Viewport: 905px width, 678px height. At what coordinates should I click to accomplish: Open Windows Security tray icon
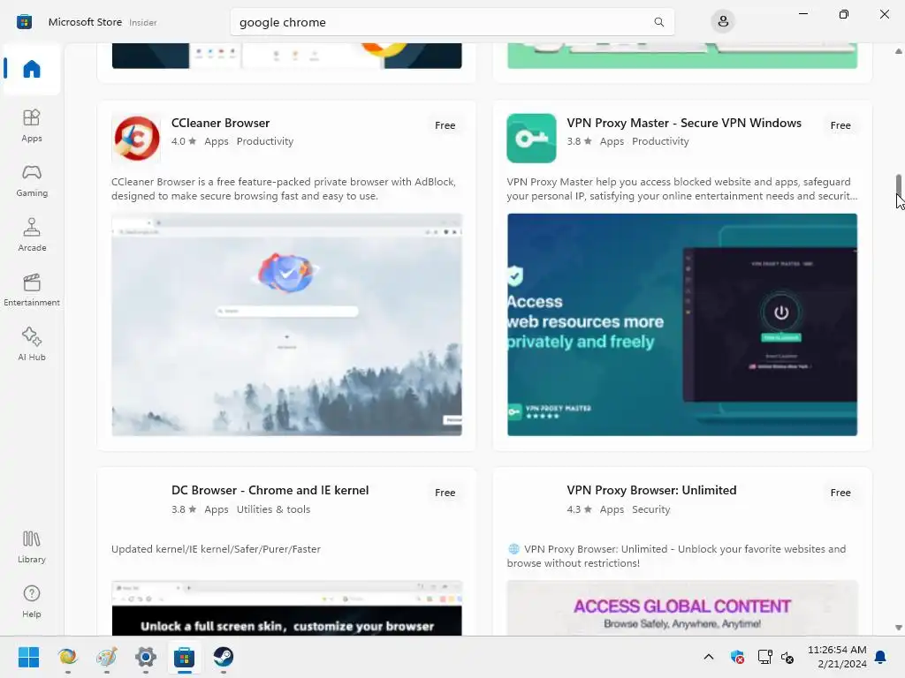[737, 657]
